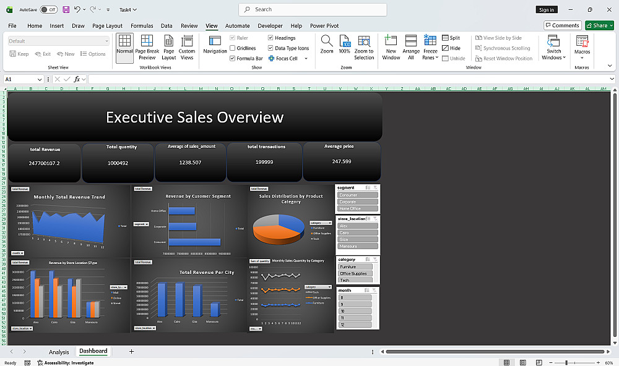Open a New Window
The width and height of the screenshot is (619, 366).
tap(391, 48)
